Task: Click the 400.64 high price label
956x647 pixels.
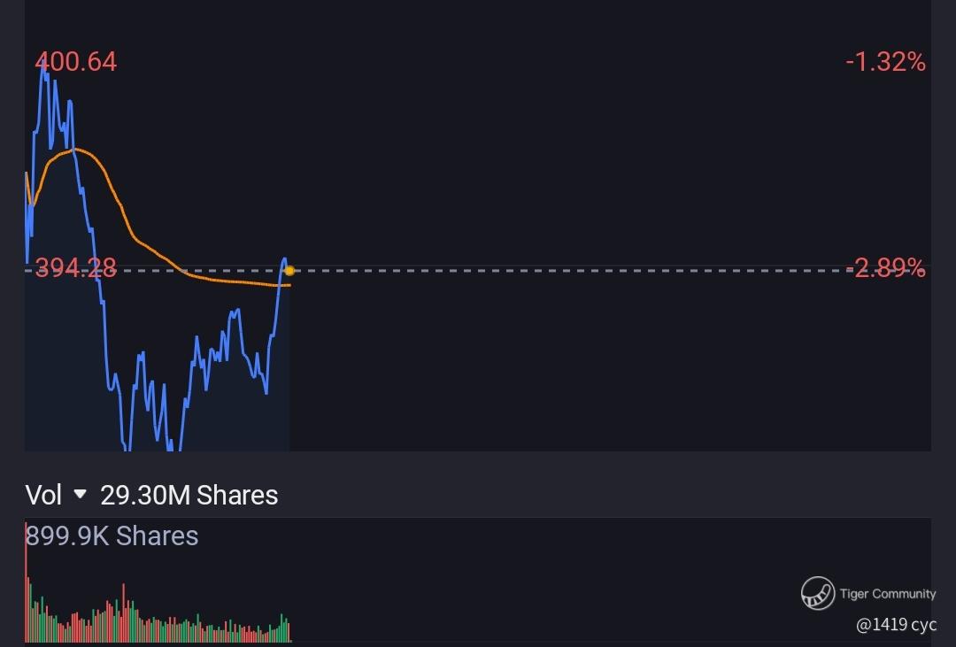Action: (76, 62)
